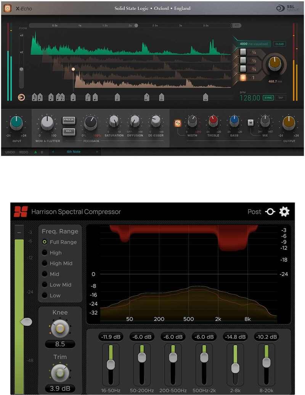Go to previous preset arrow
This screenshot has height=395, width=305.
pyautogui.click(x=53, y=152)
